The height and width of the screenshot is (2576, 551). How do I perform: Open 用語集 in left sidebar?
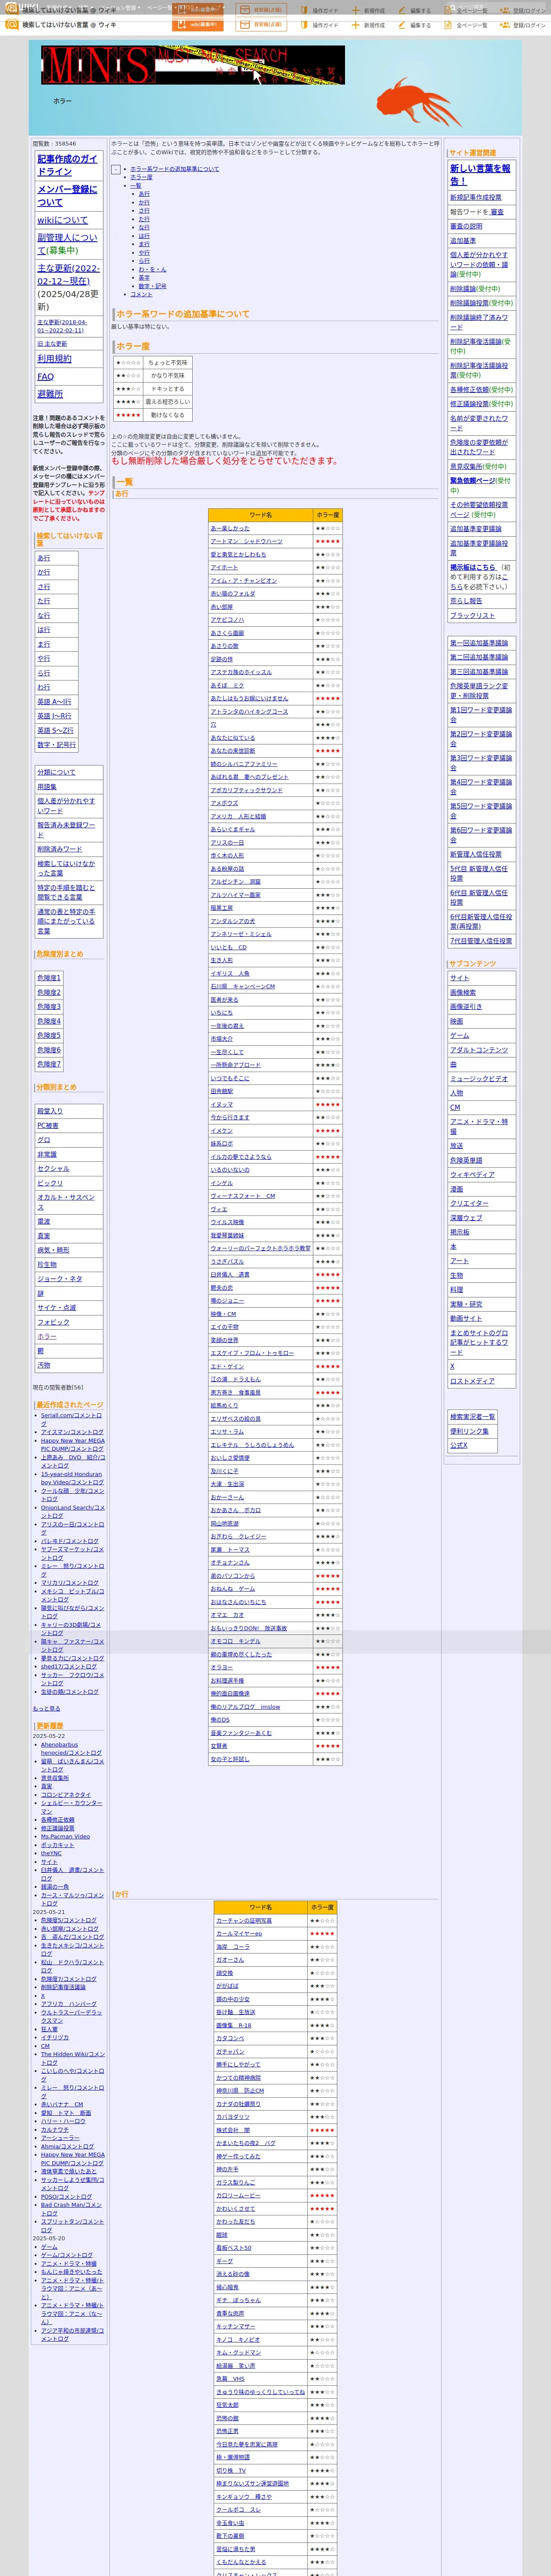(47, 787)
